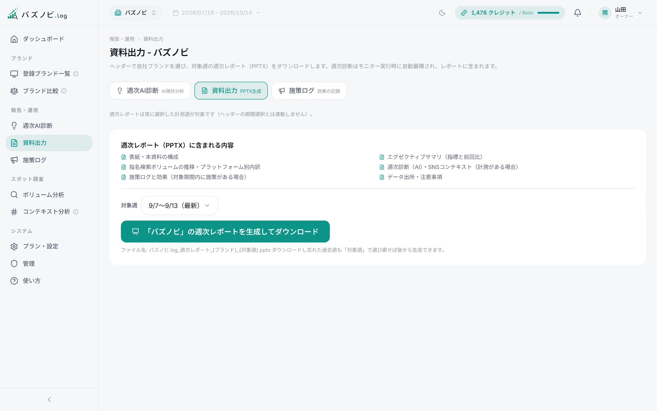Switch to the 週次AI診断 AI現状分析 tab
657x411 pixels.
pyautogui.click(x=150, y=91)
